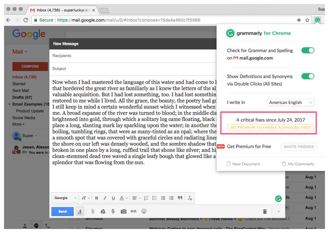Screen dimensions: 329x233
Task: Open Hangouts conversations tab icon
Action: click(x=36, y=226)
